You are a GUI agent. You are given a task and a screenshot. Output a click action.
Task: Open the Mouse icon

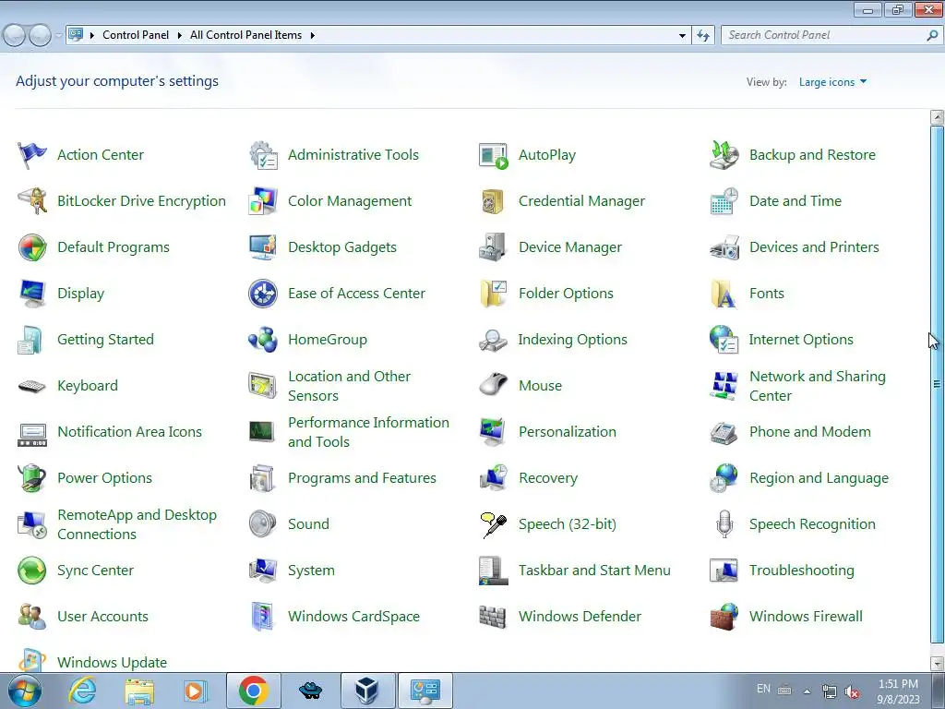click(x=494, y=386)
